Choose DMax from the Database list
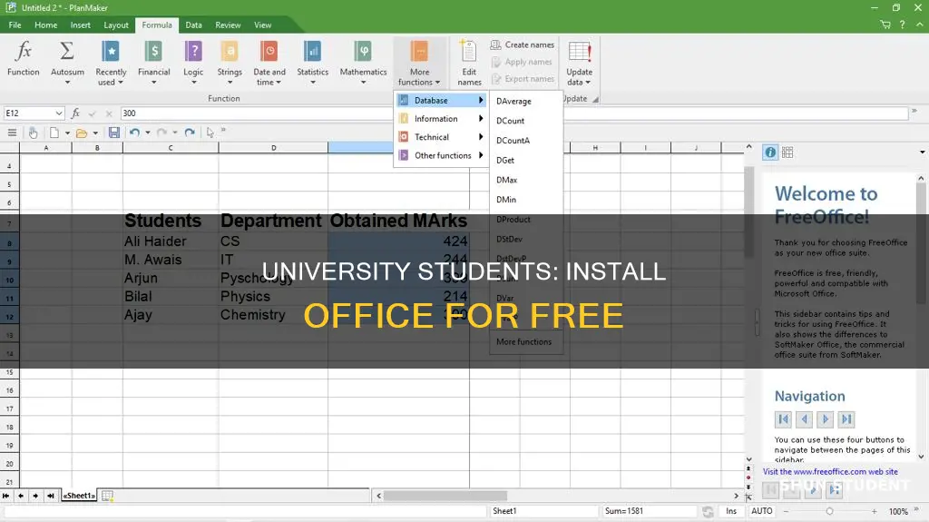 coord(506,180)
